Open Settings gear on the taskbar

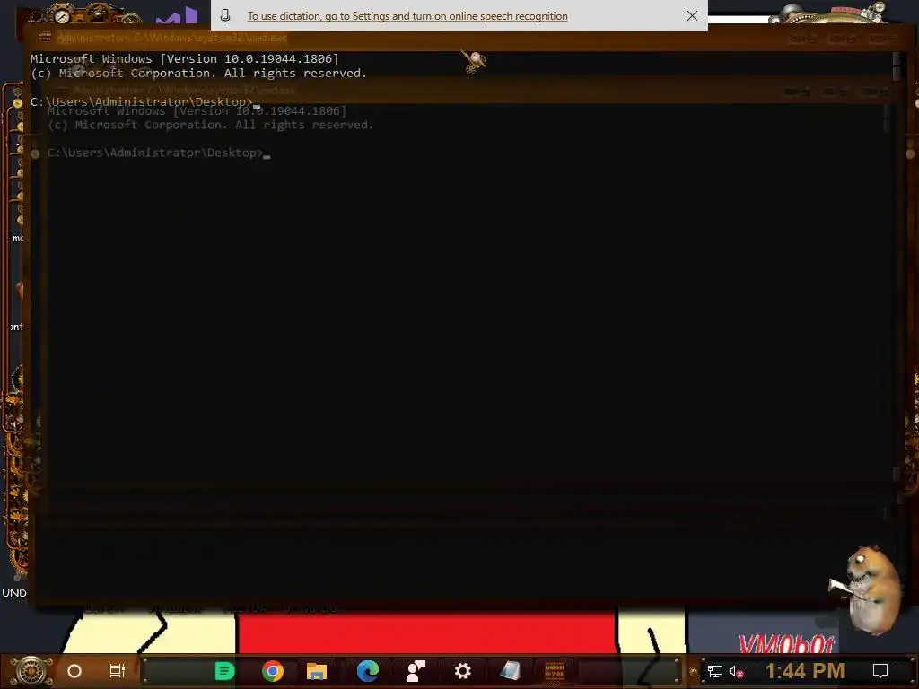tap(463, 671)
